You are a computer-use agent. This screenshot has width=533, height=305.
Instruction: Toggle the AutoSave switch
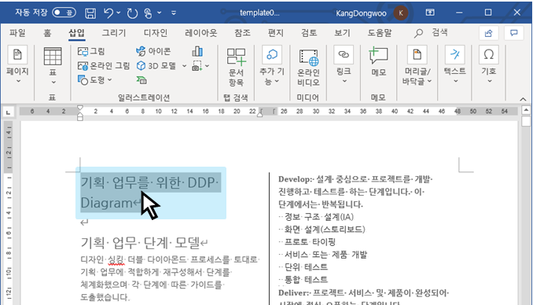[64, 13]
